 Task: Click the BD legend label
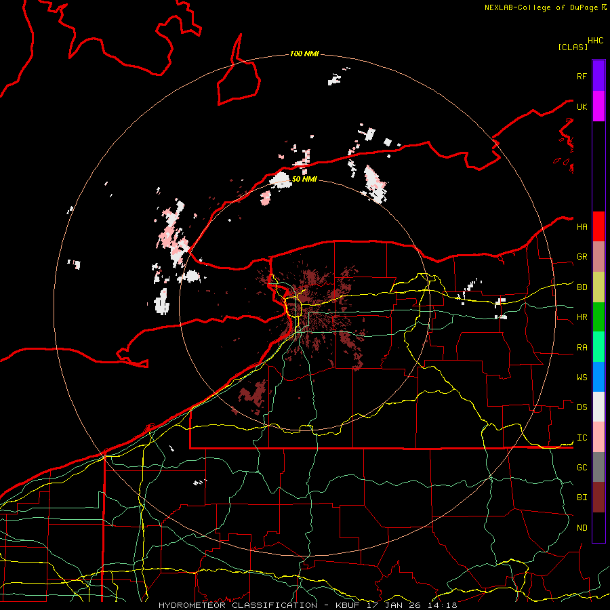582,287
